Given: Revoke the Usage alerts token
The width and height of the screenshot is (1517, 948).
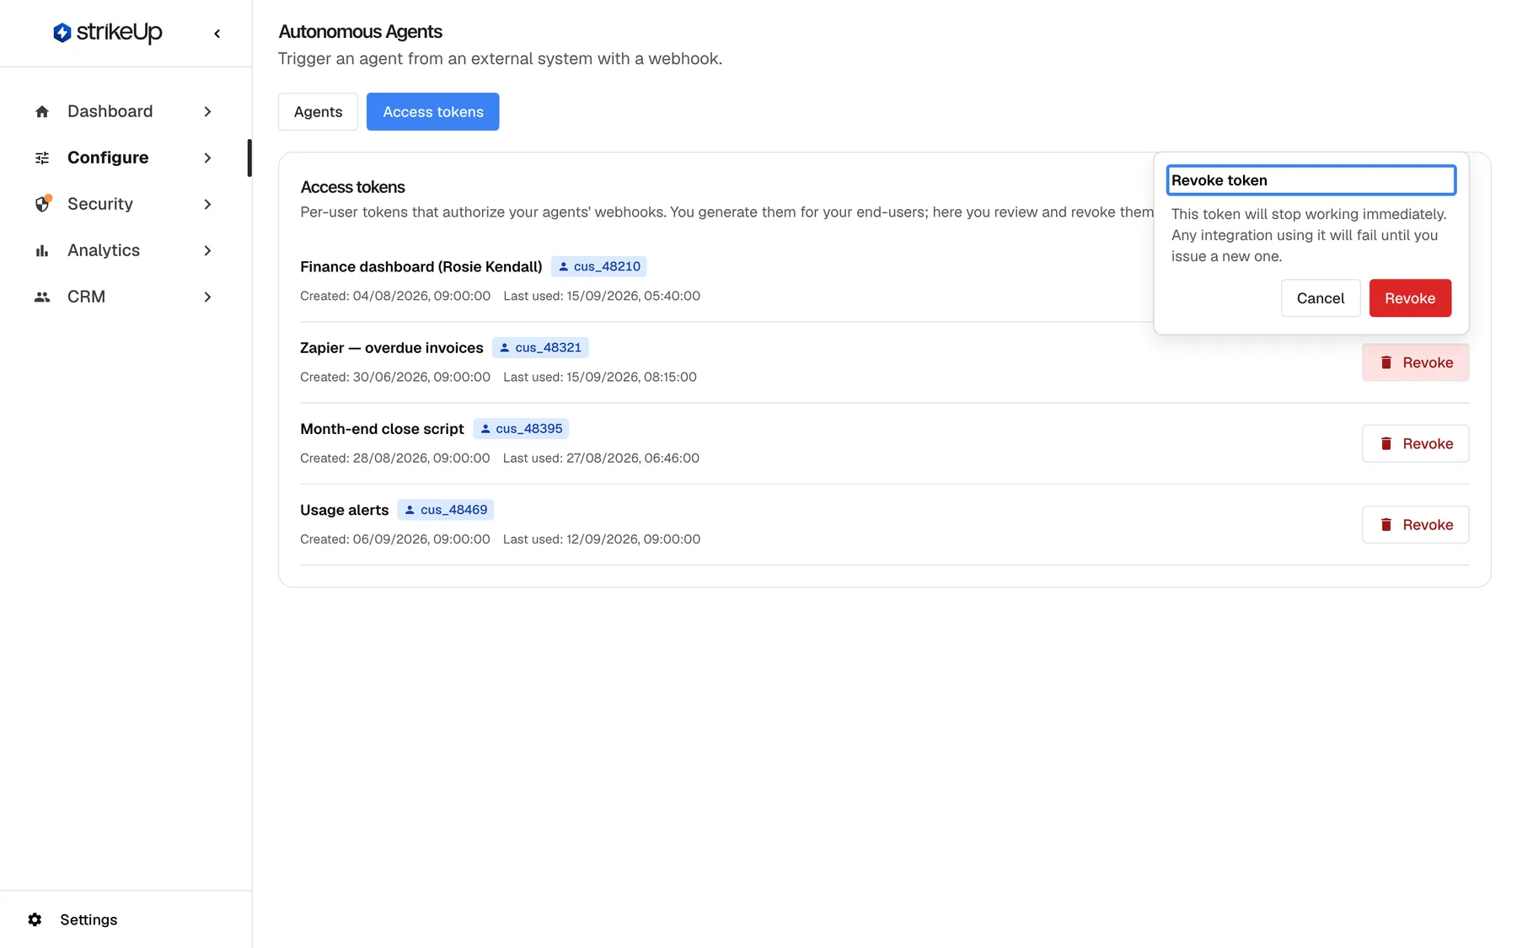Looking at the screenshot, I should [1415, 524].
